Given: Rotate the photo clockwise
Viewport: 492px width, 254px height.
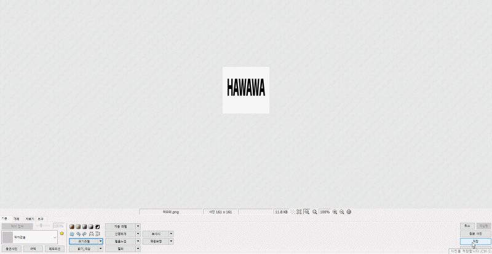Looking at the screenshot, I should tap(85, 234).
